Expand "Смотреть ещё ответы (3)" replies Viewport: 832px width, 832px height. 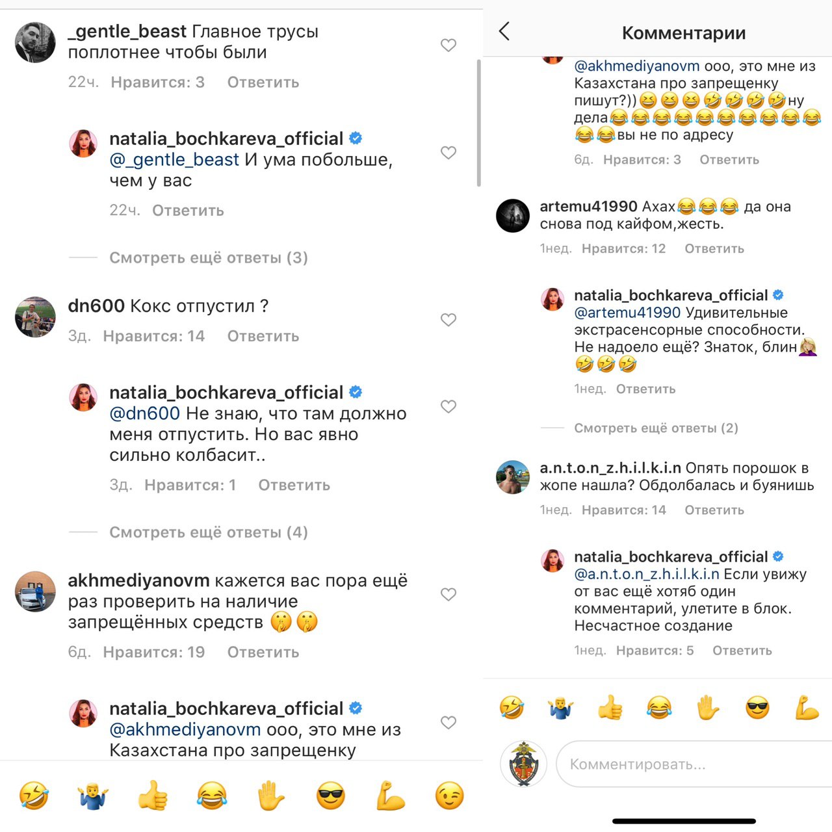[209, 257]
